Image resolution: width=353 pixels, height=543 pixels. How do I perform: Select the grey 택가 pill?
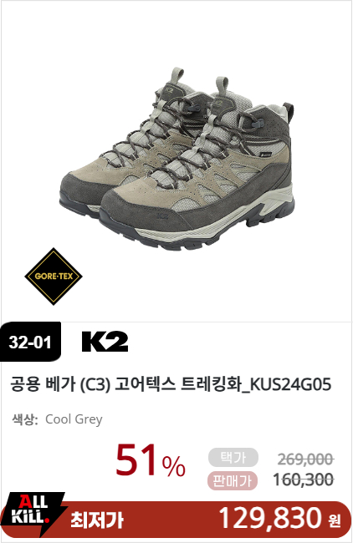(x=233, y=458)
